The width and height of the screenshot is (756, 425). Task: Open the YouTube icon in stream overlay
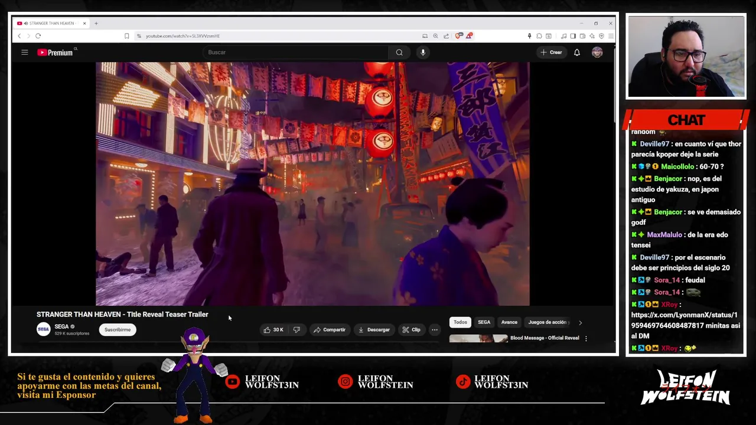point(232,382)
